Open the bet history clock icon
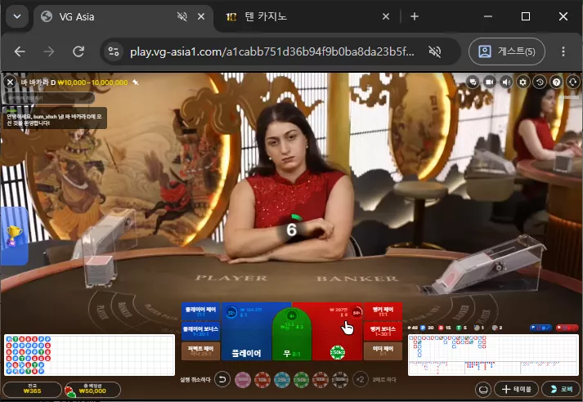 pyautogui.click(x=540, y=82)
